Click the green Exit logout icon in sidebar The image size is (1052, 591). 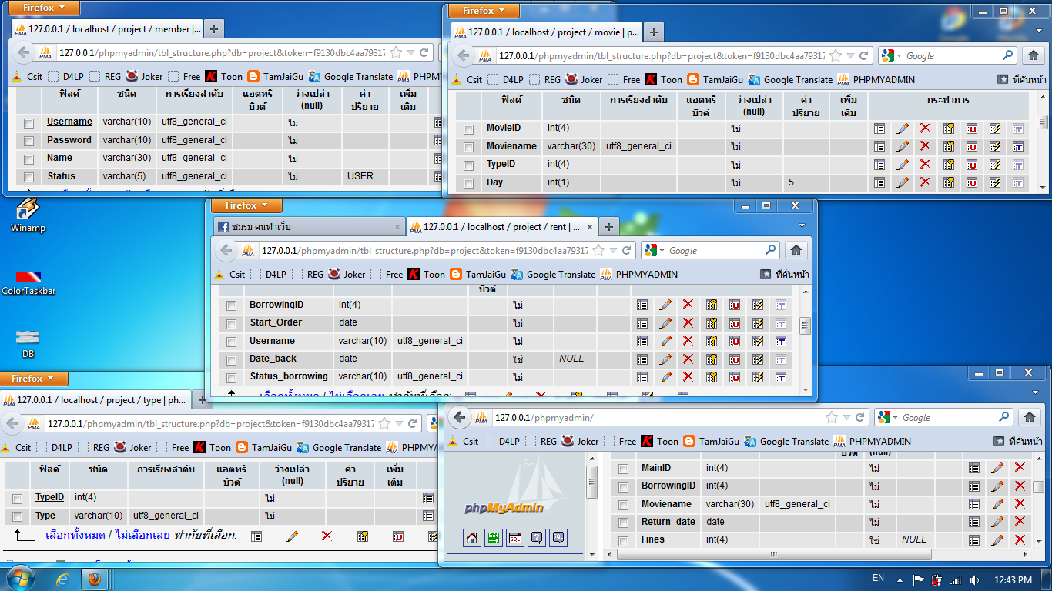(494, 538)
